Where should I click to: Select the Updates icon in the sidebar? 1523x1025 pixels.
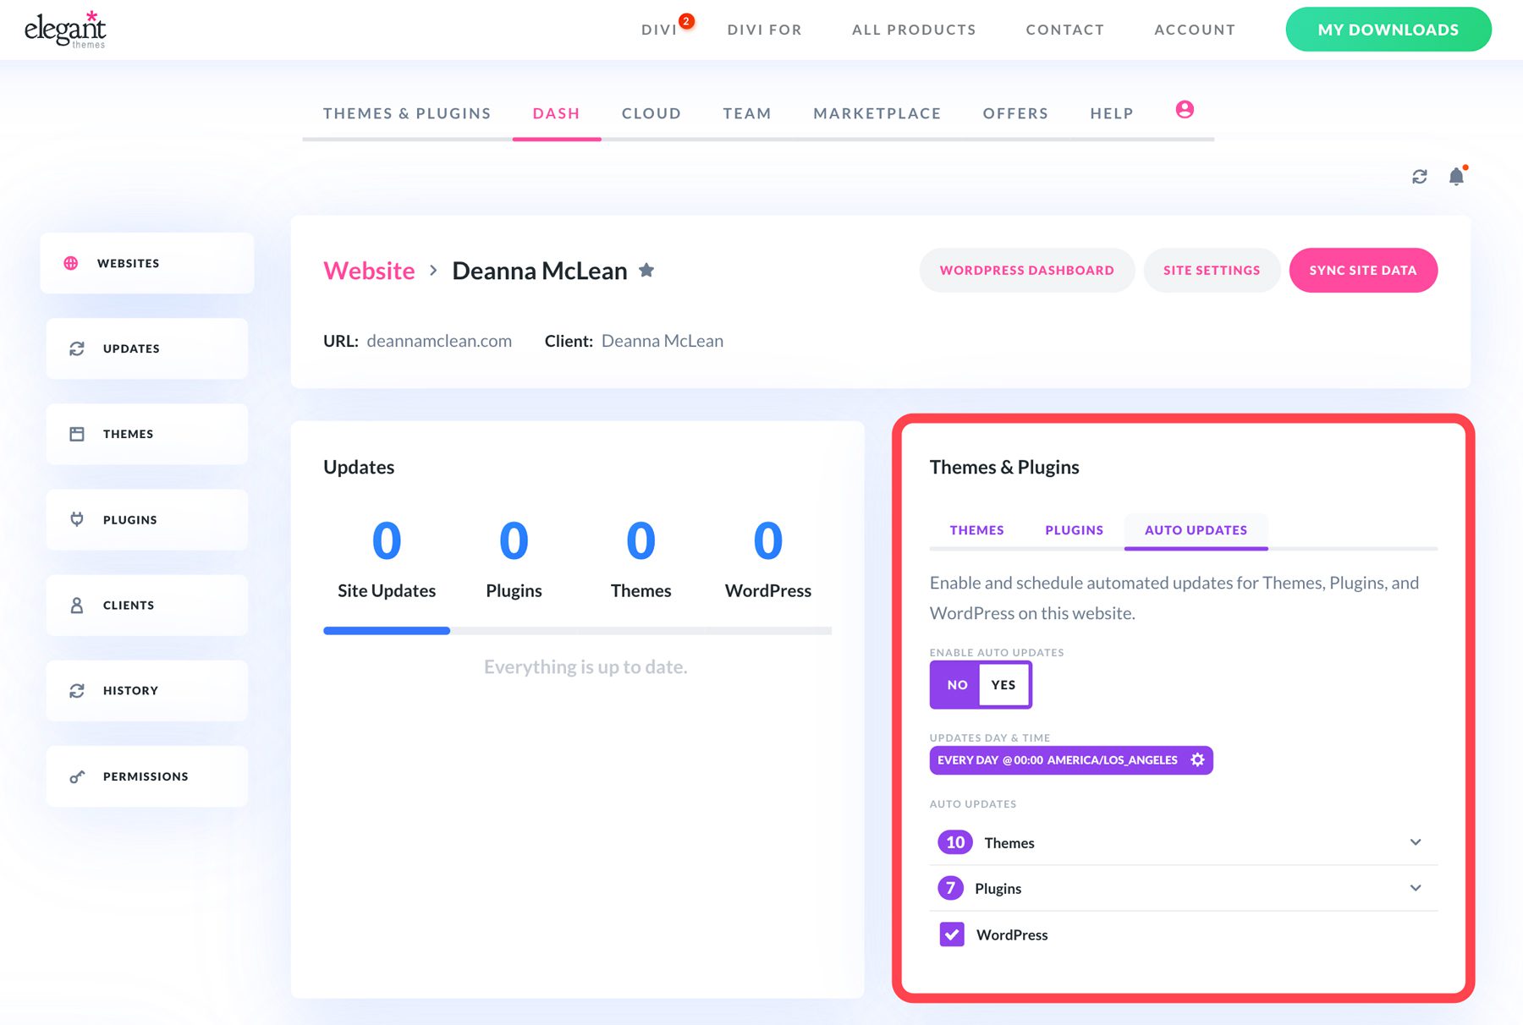[x=77, y=348]
